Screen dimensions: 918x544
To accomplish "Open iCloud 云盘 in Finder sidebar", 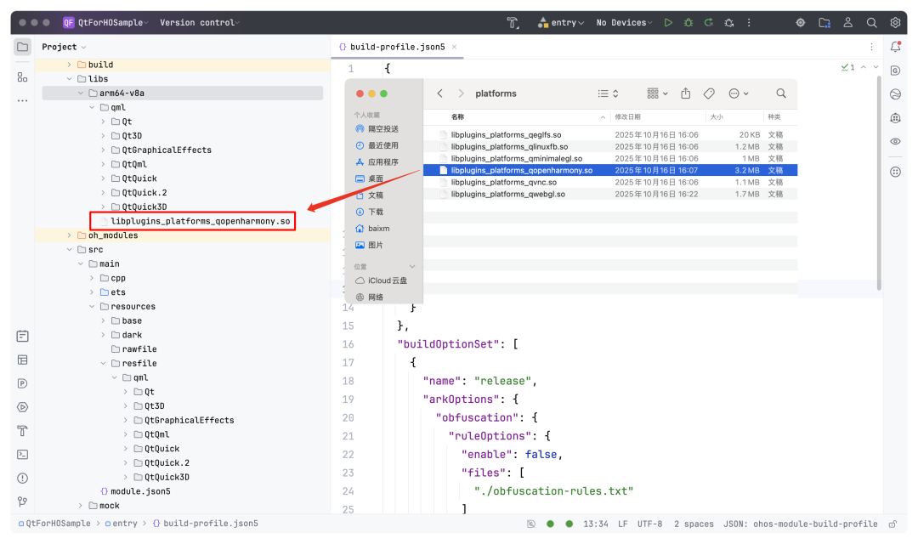I will pyautogui.click(x=381, y=280).
